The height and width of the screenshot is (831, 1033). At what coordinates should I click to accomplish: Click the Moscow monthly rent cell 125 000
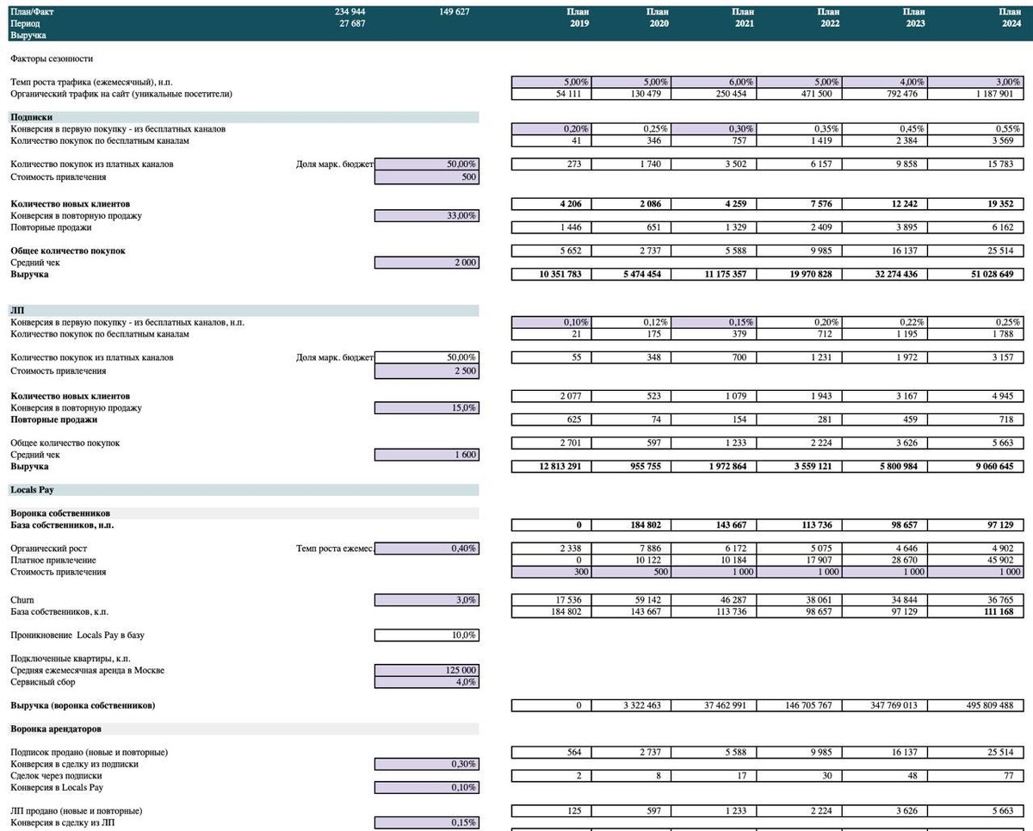pos(427,671)
